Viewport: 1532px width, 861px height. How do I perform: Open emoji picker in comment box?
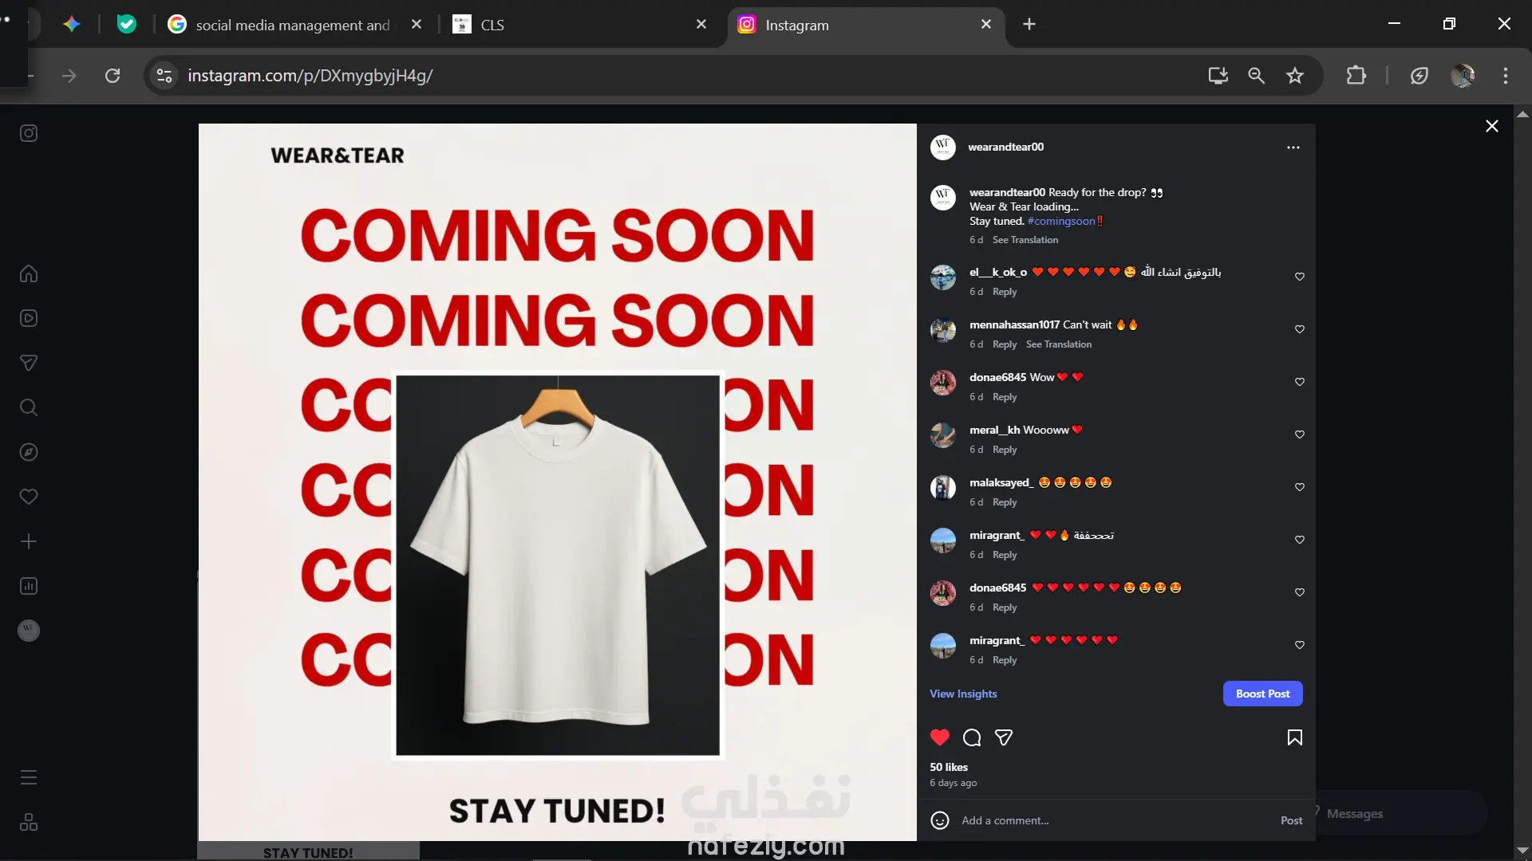[940, 820]
